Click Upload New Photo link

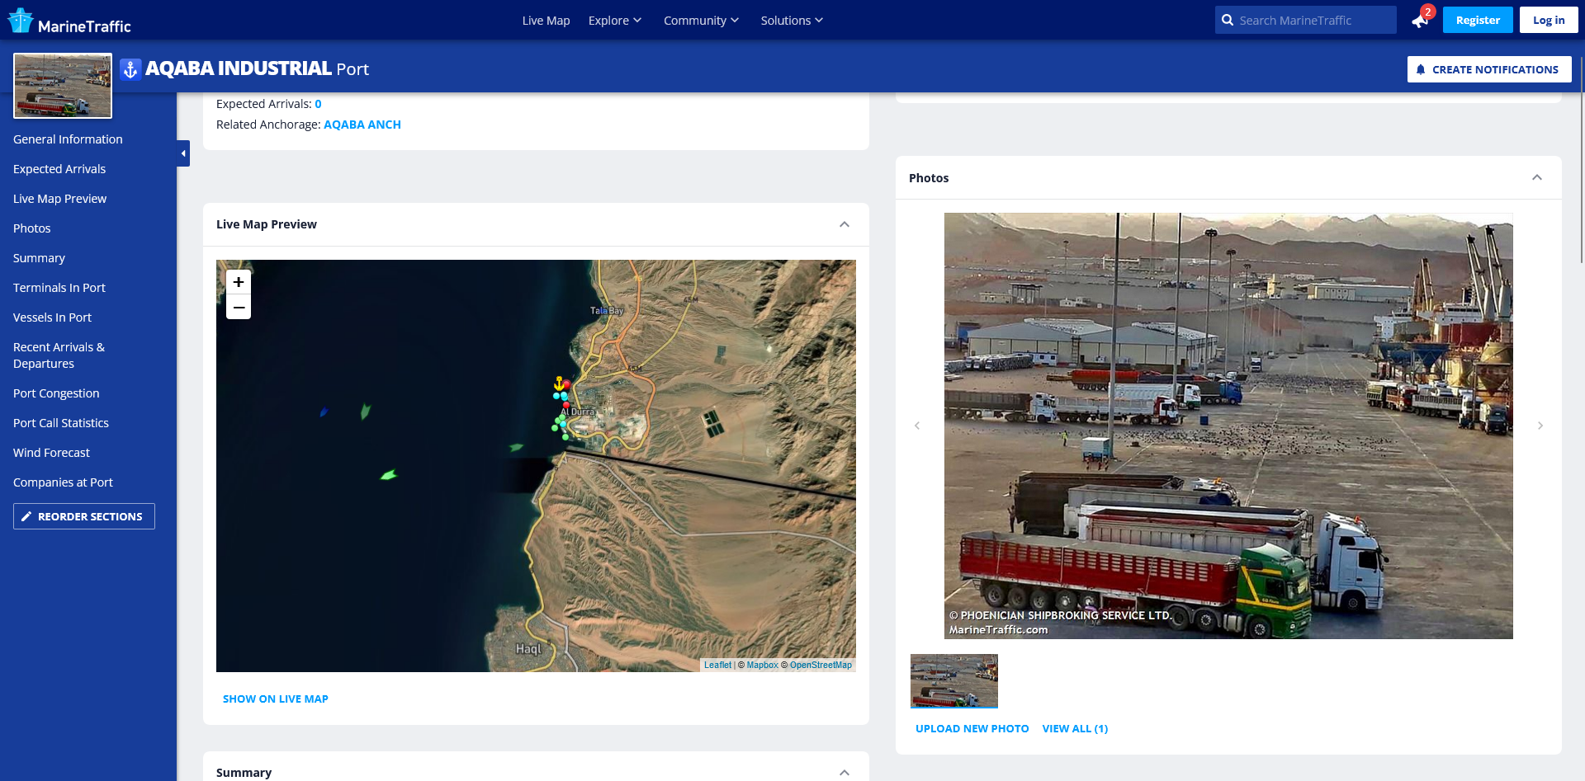pyautogui.click(x=972, y=728)
